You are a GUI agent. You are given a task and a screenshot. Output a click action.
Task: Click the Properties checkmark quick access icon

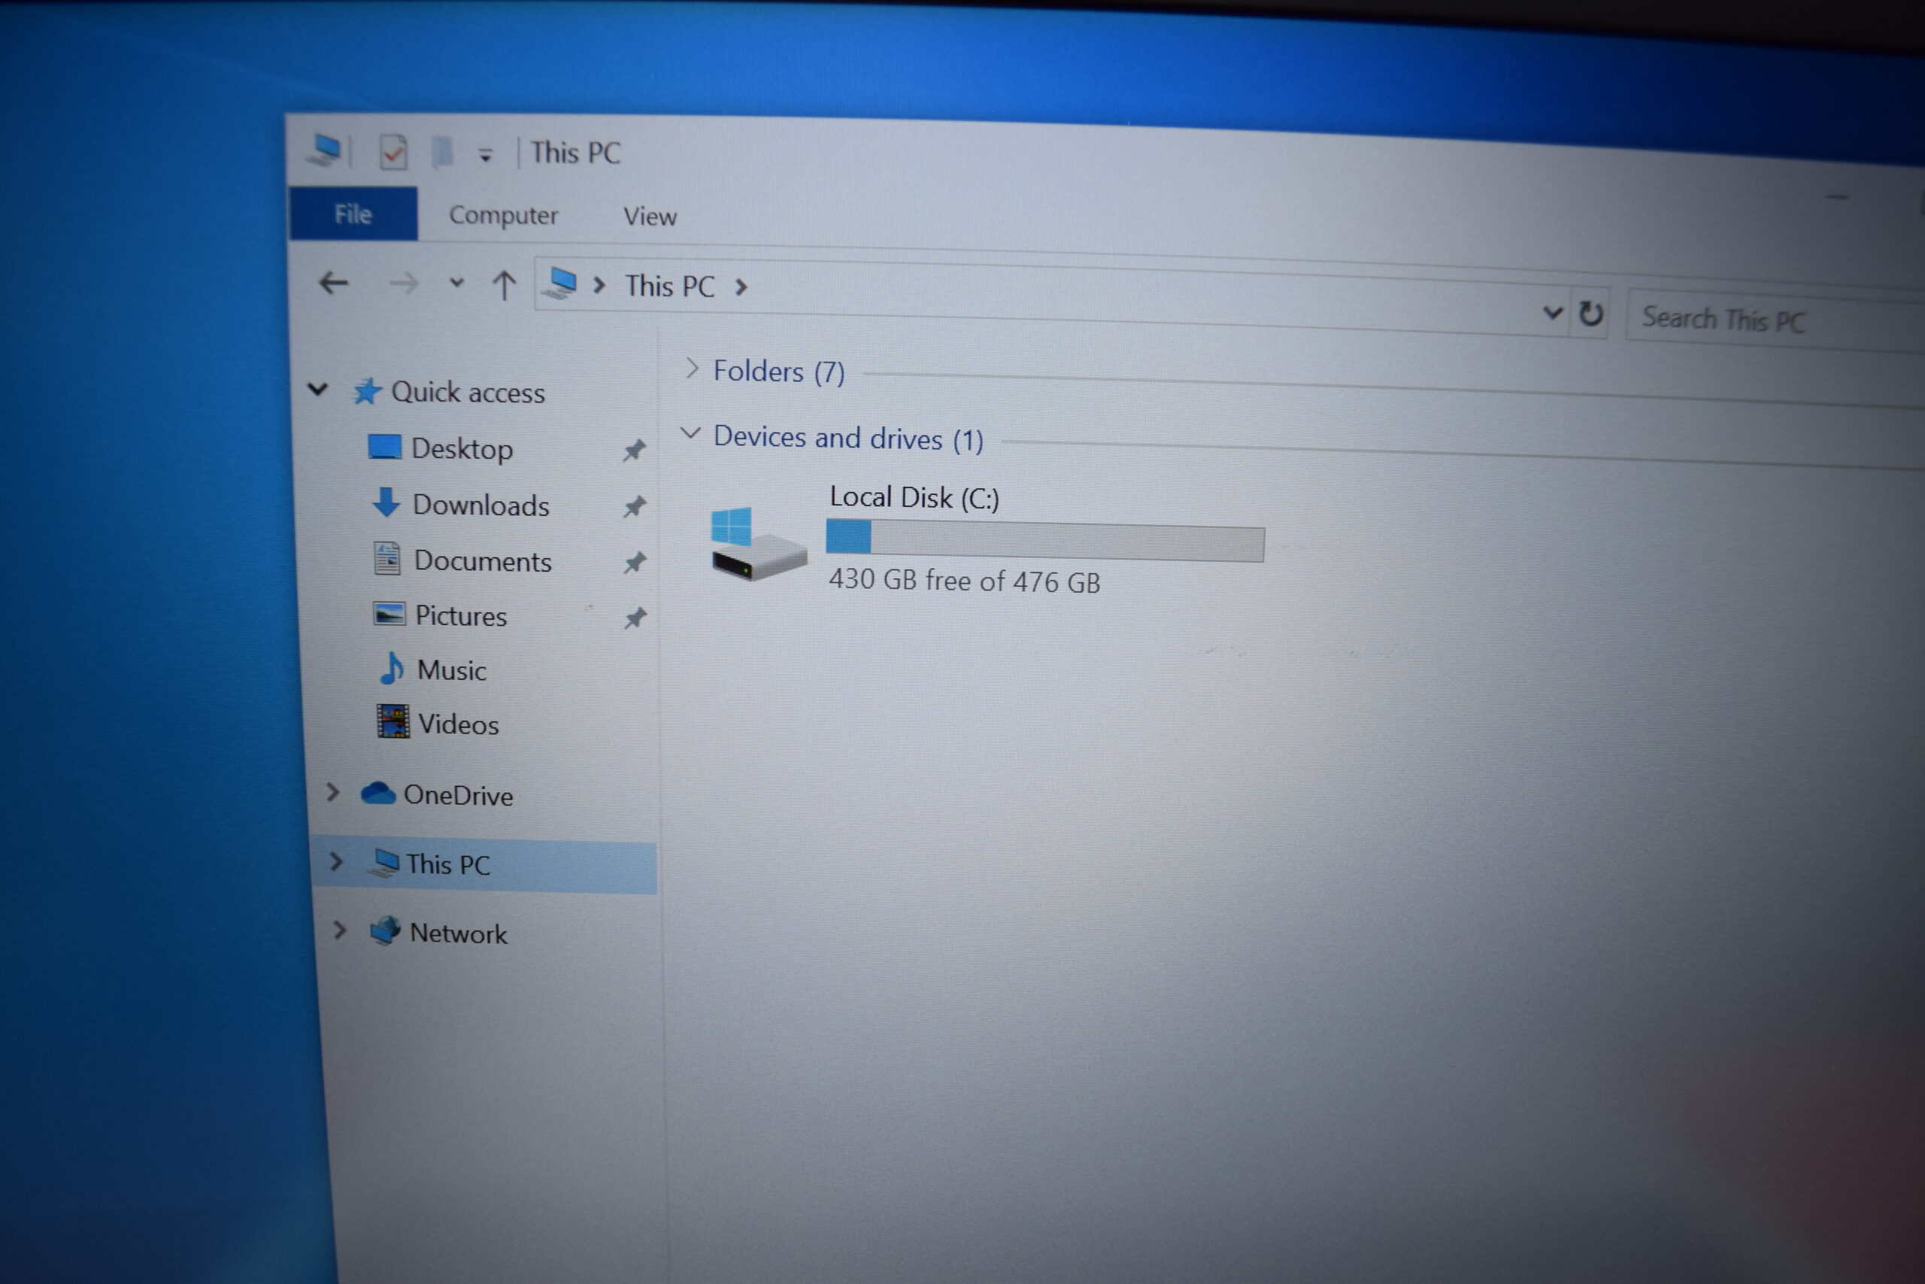393,152
